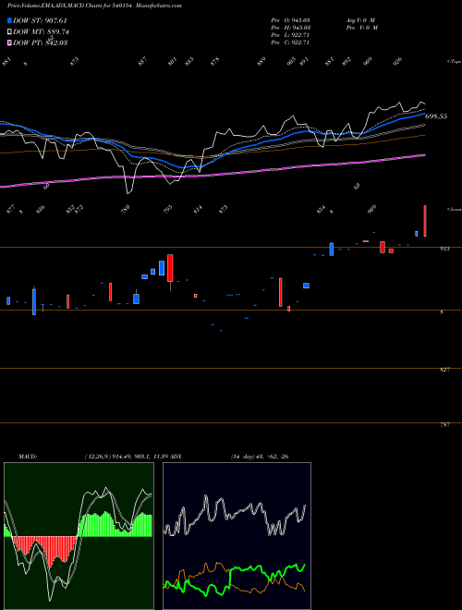462x610 pixels.
Task: Click the 698.55 price label beside EMA lines
Action: tap(435, 116)
